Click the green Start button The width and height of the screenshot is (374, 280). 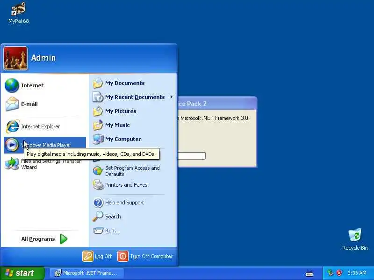pyautogui.click(x=22, y=273)
